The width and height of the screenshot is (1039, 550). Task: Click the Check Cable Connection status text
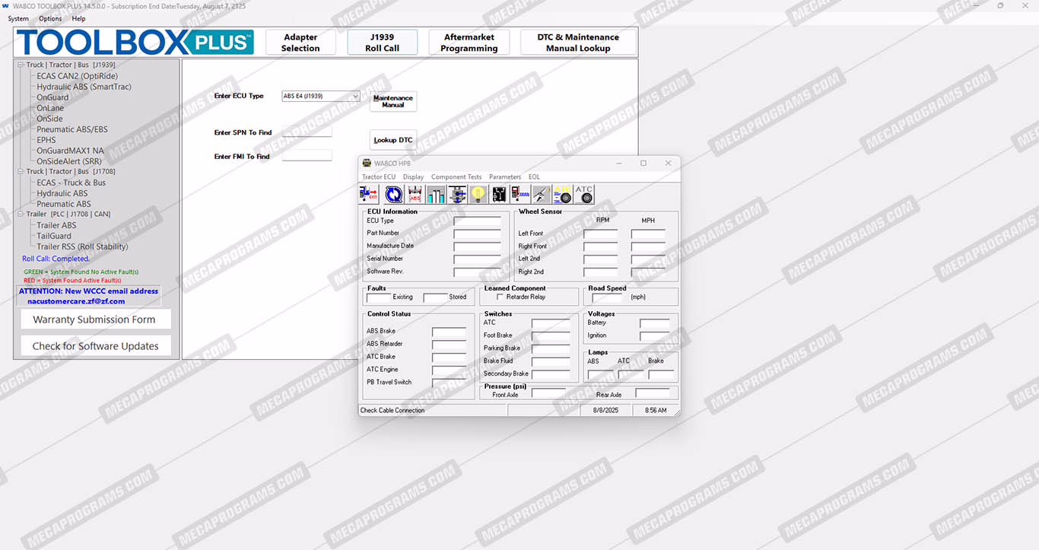point(392,410)
